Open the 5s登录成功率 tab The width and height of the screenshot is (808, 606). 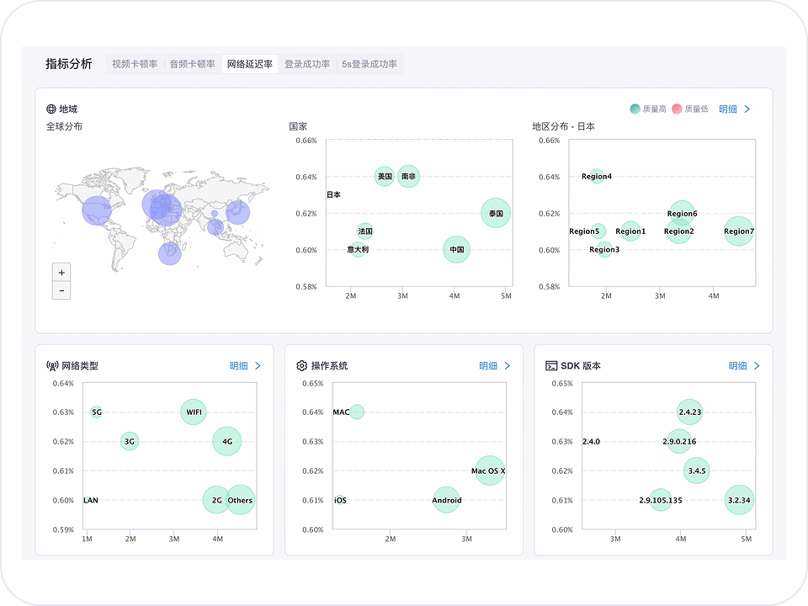[x=369, y=64]
